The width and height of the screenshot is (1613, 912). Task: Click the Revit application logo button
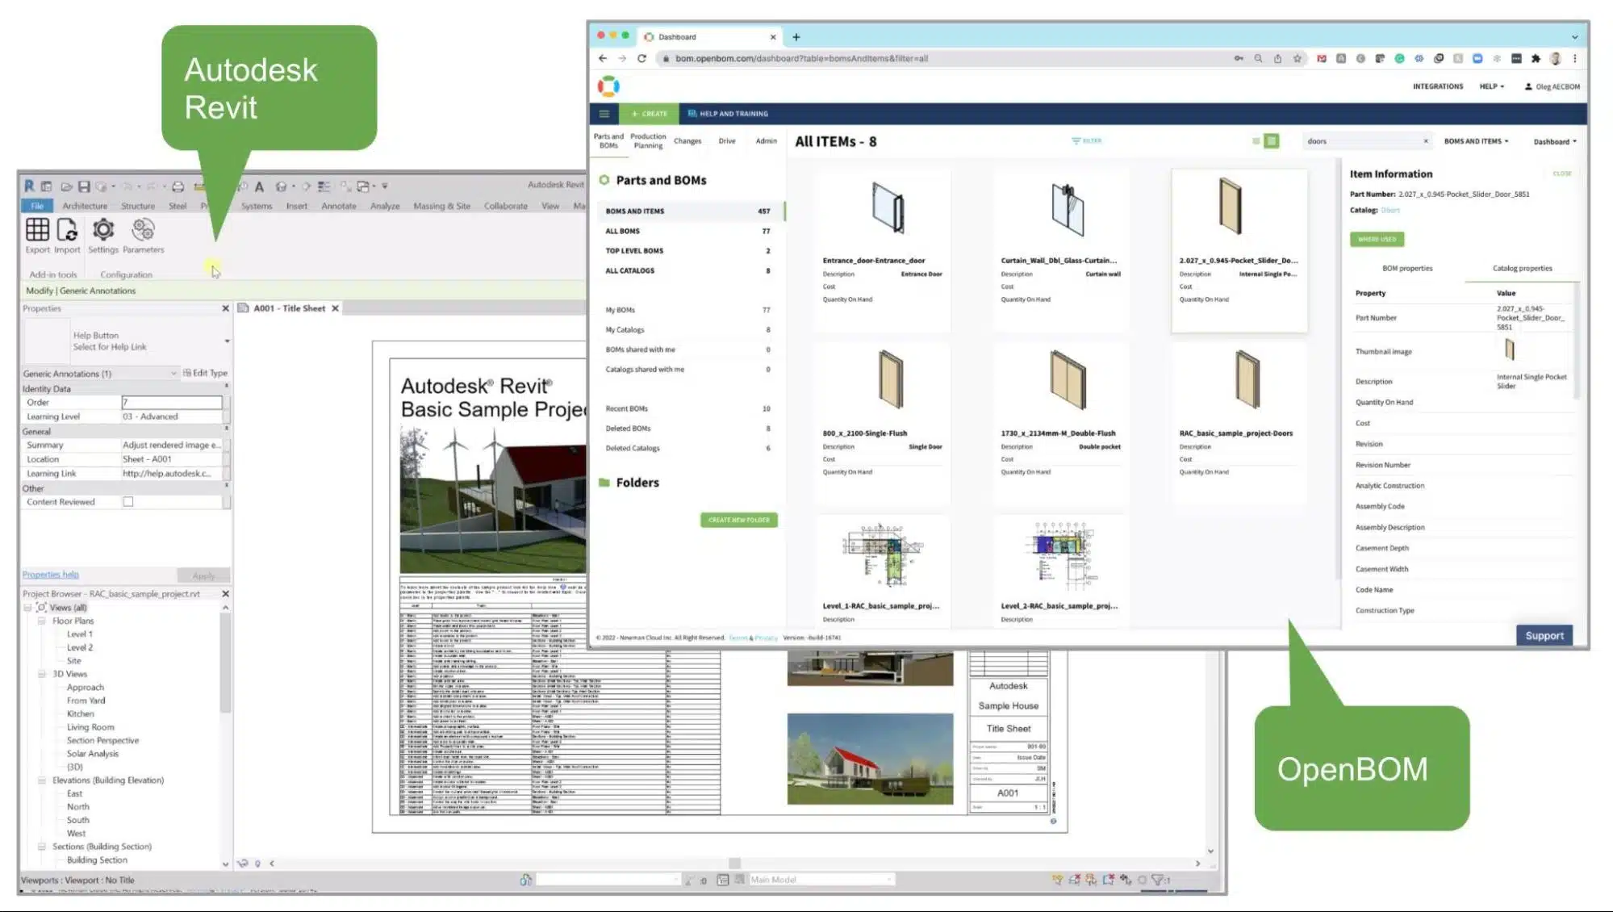coord(29,186)
